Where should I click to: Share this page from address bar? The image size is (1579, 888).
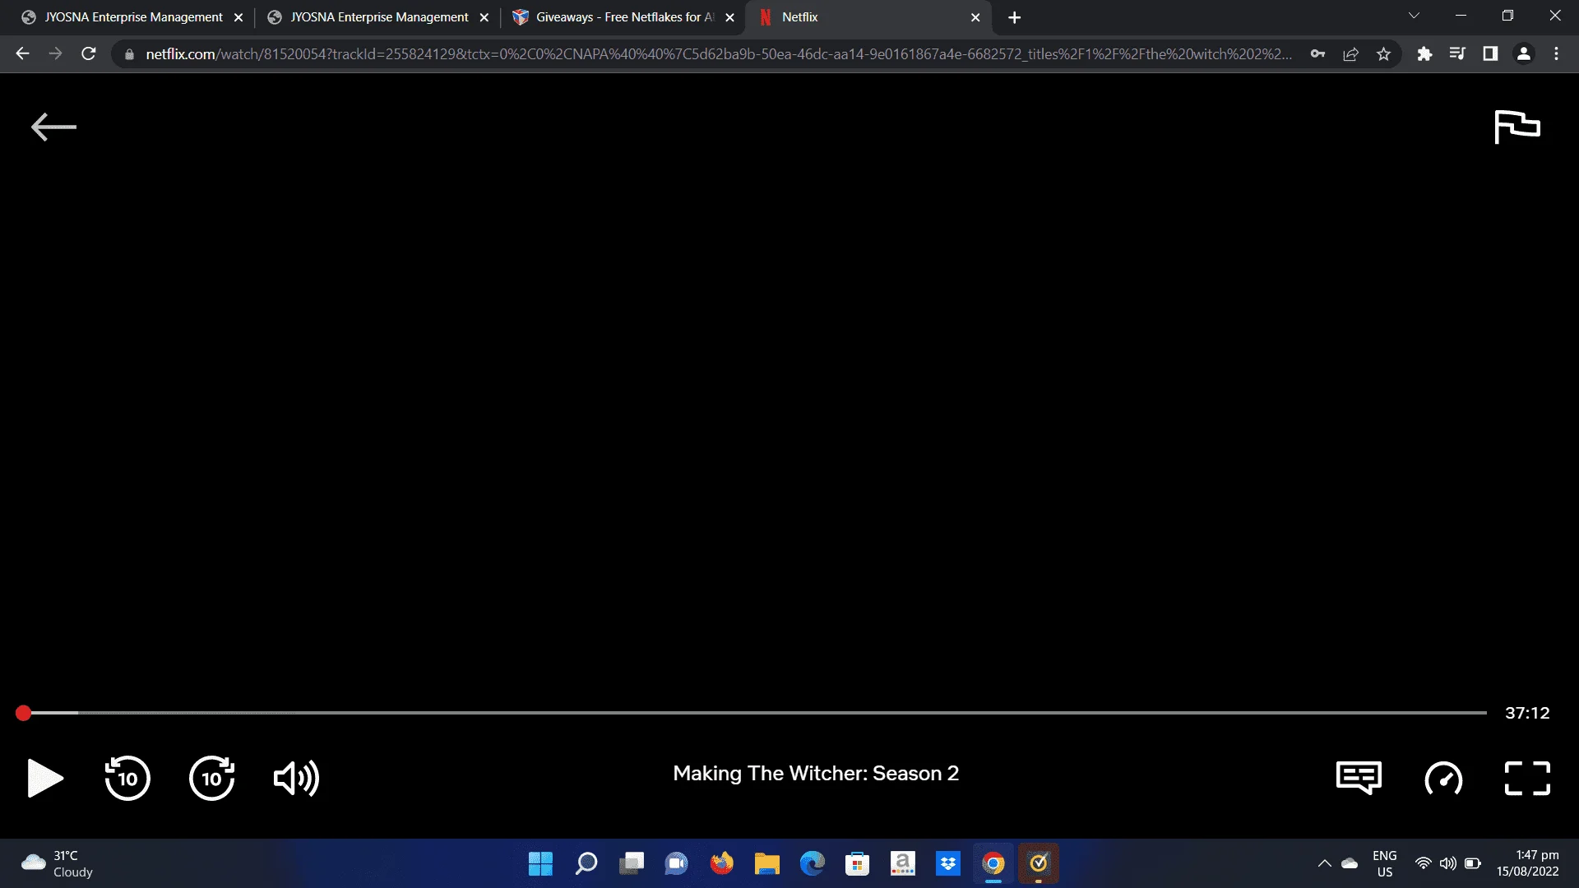[x=1350, y=54]
